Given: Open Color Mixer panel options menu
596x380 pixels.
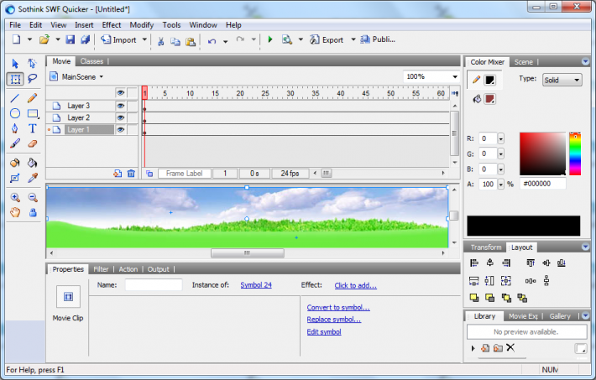Looking at the screenshot, I should tap(585, 61).
